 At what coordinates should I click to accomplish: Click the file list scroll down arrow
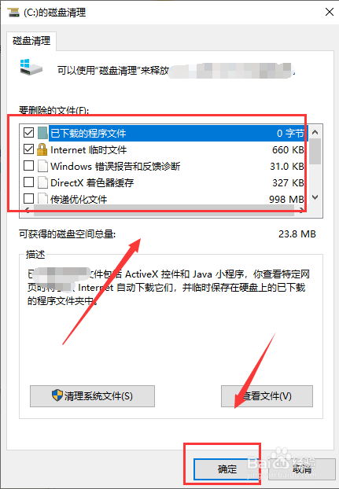coord(315,197)
